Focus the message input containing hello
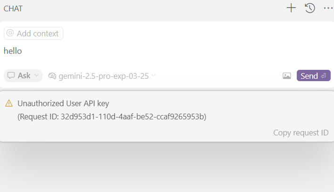 [166, 51]
